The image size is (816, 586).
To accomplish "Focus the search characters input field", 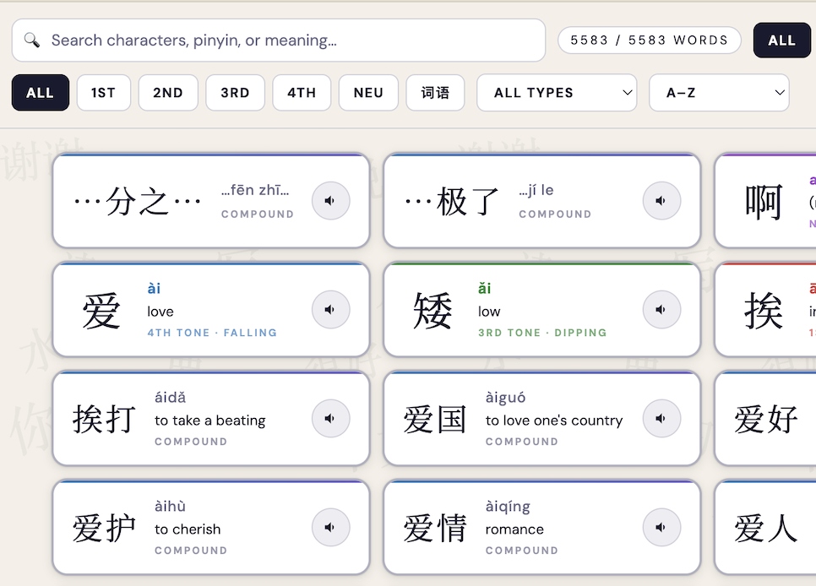I will [x=279, y=40].
